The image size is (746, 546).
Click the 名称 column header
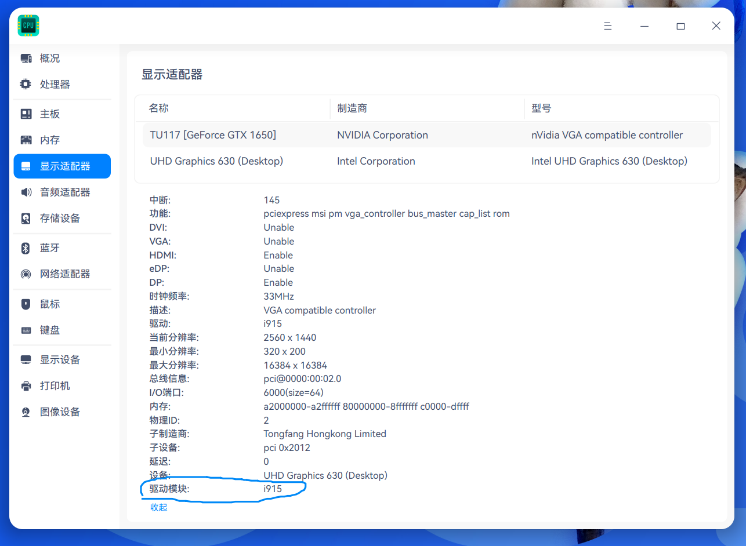pyautogui.click(x=159, y=108)
